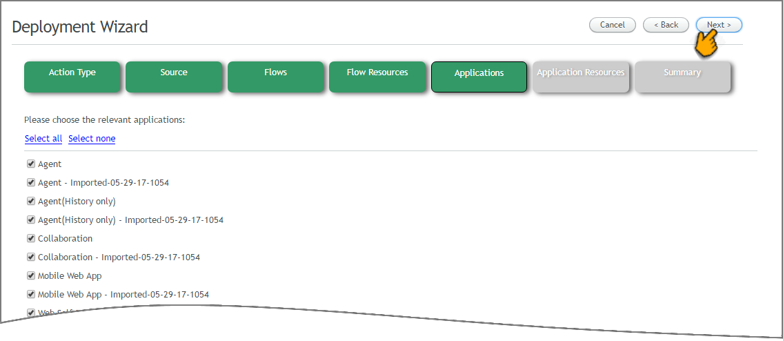783x341 pixels.
Task: Open the Source wizard step
Action: click(x=174, y=77)
